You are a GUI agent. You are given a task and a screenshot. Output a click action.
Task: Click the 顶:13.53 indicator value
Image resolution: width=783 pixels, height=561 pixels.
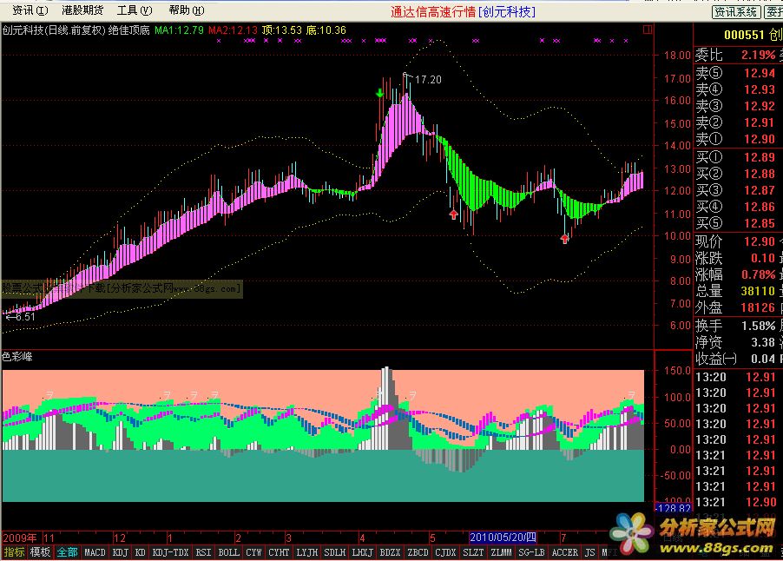click(282, 30)
